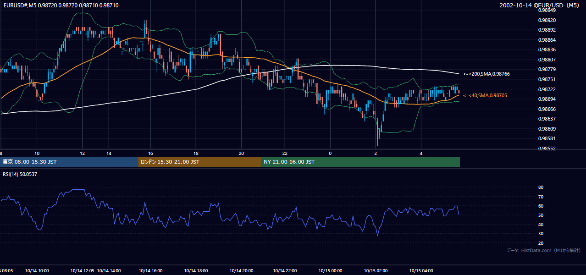This screenshot has height=275, width=586.
Task: Click the 10/14 20:00 date label
Action: [242, 271]
